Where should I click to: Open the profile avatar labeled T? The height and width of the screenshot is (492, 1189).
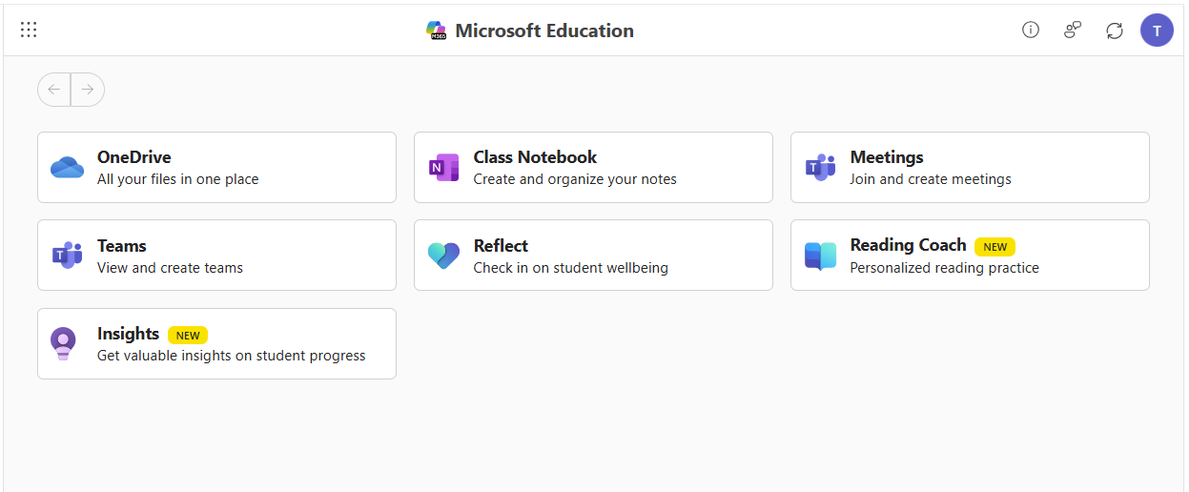click(x=1157, y=31)
